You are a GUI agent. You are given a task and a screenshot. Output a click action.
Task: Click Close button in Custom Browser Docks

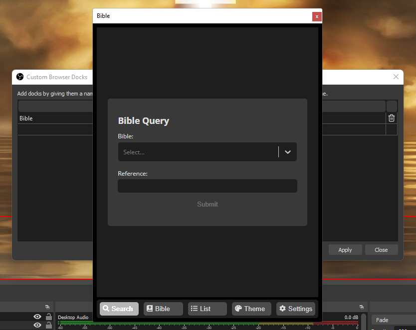coord(381,250)
